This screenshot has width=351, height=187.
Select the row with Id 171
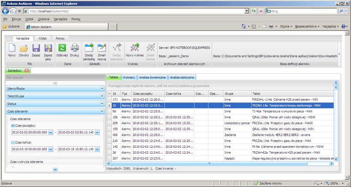tap(220, 100)
